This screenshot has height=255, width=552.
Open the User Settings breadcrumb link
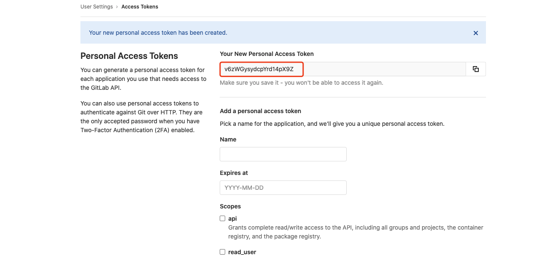click(97, 7)
